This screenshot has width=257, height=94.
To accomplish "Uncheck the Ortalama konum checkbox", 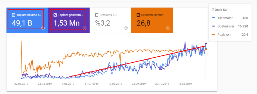I will (138, 15).
